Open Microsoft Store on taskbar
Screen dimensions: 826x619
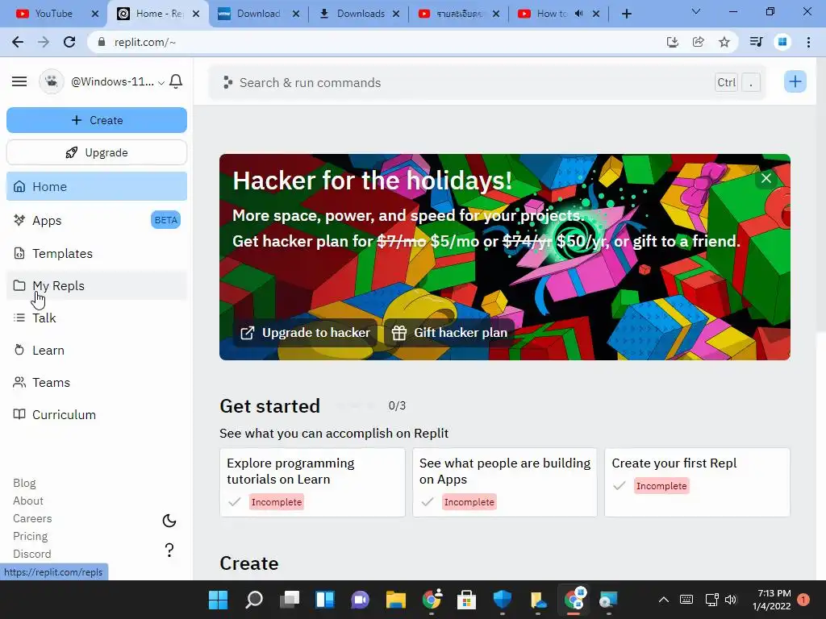click(x=466, y=600)
